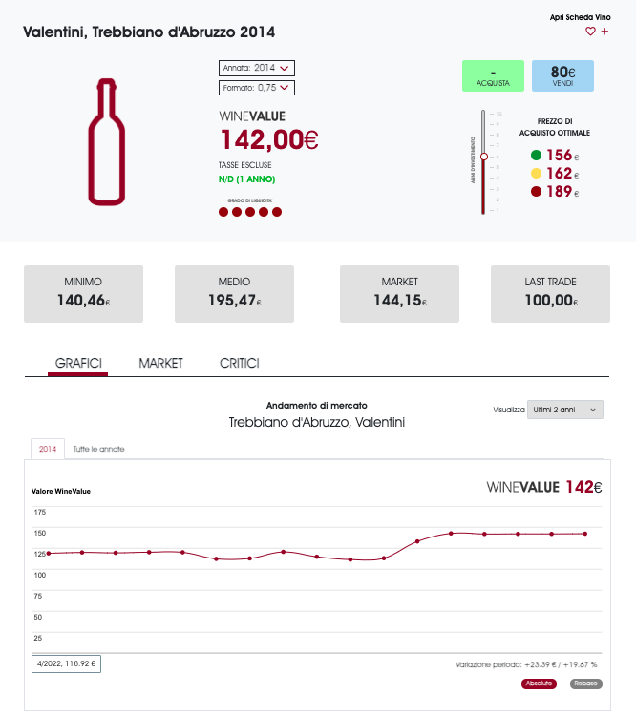The image size is (636, 716).
Task: Click the blue 80€ Vendi button
Action: coord(562,75)
